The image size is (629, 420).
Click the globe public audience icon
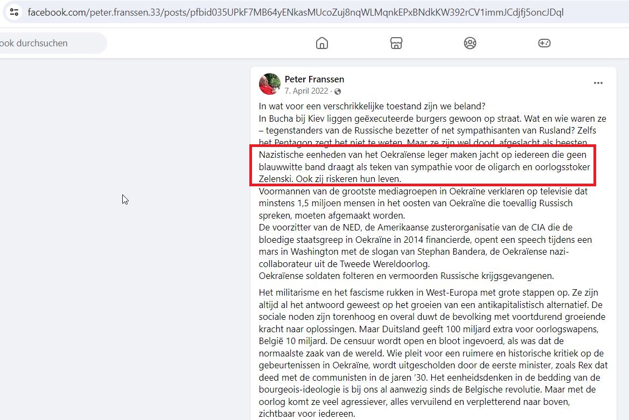(338, 92)
